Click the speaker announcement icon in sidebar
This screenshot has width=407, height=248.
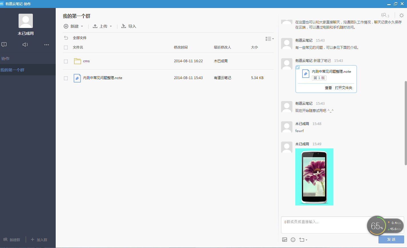click(x=25, y=45)
